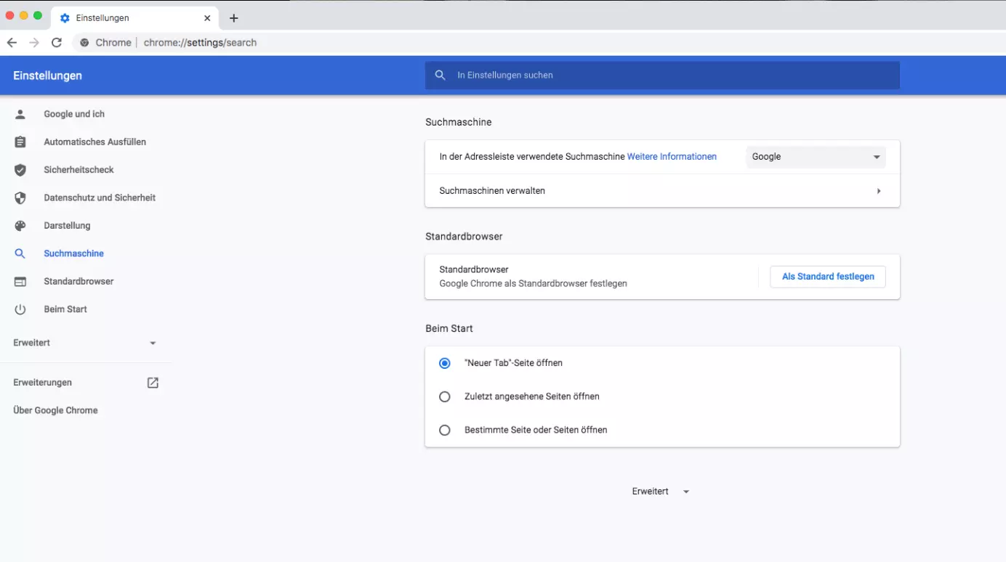Close the Einstellungen tab
Viewport: 1006px width, 562px height.
[207, 18]
